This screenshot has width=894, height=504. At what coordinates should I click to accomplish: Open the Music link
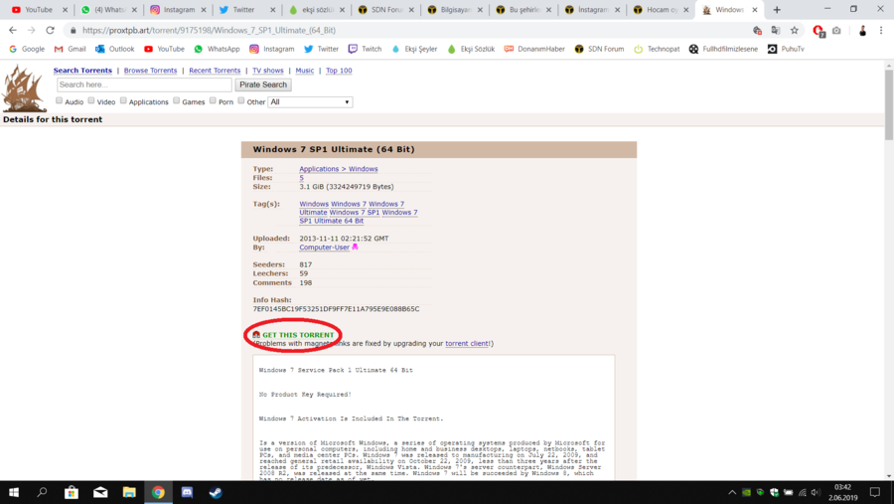[305, 71]
